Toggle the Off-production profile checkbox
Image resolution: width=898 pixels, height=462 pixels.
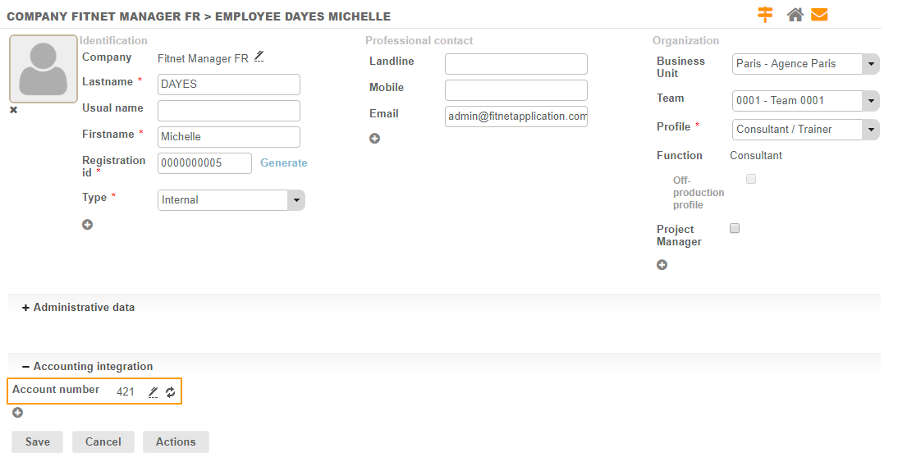click(751, 179)
